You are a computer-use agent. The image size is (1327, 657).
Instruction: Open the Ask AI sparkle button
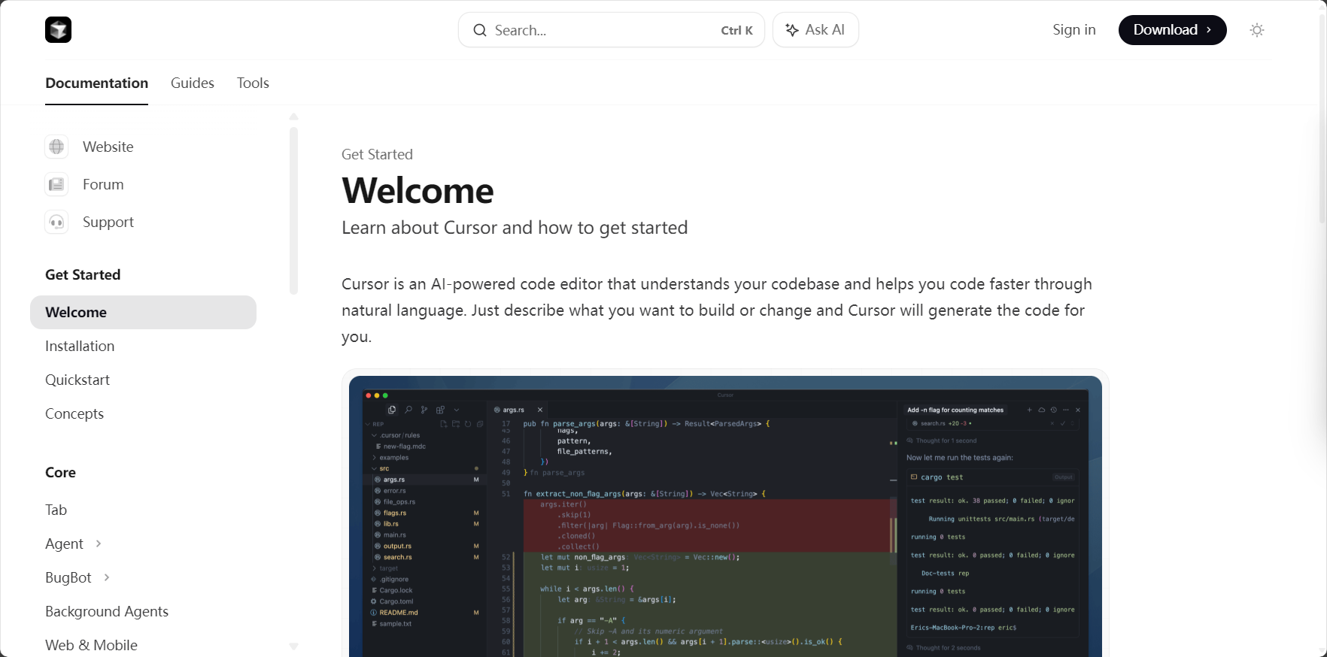point(815,30)
